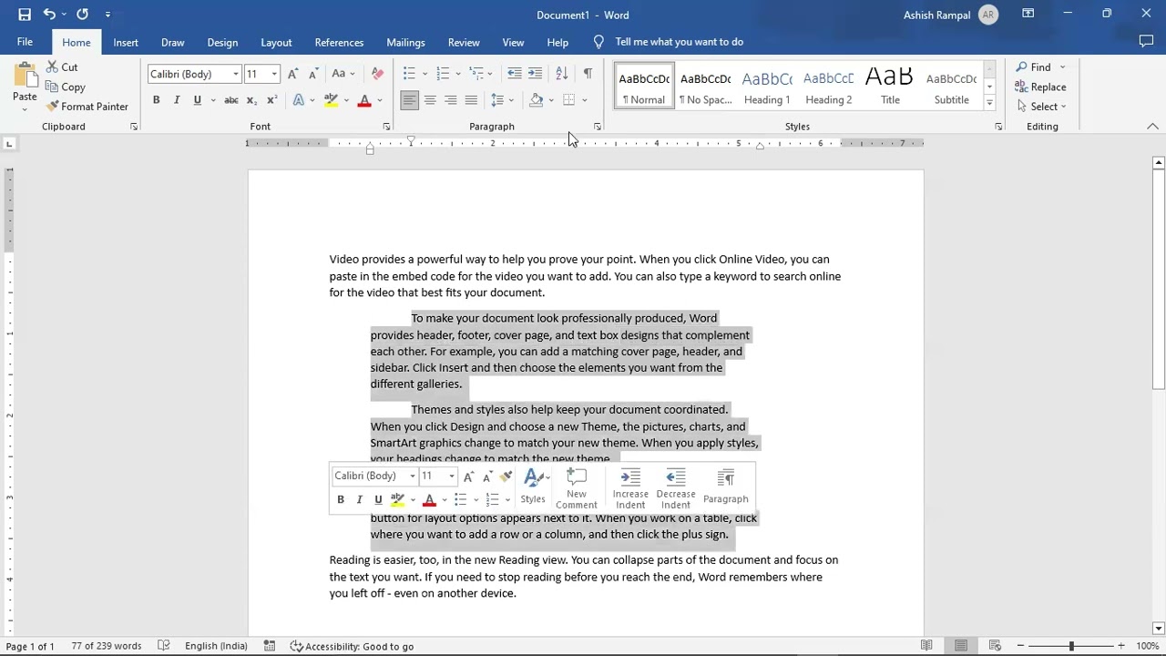The width and height of the screenshot is (1166, 656).
Task: Toggle Underline in the ribbon Font group
Action: pos(197,100)
